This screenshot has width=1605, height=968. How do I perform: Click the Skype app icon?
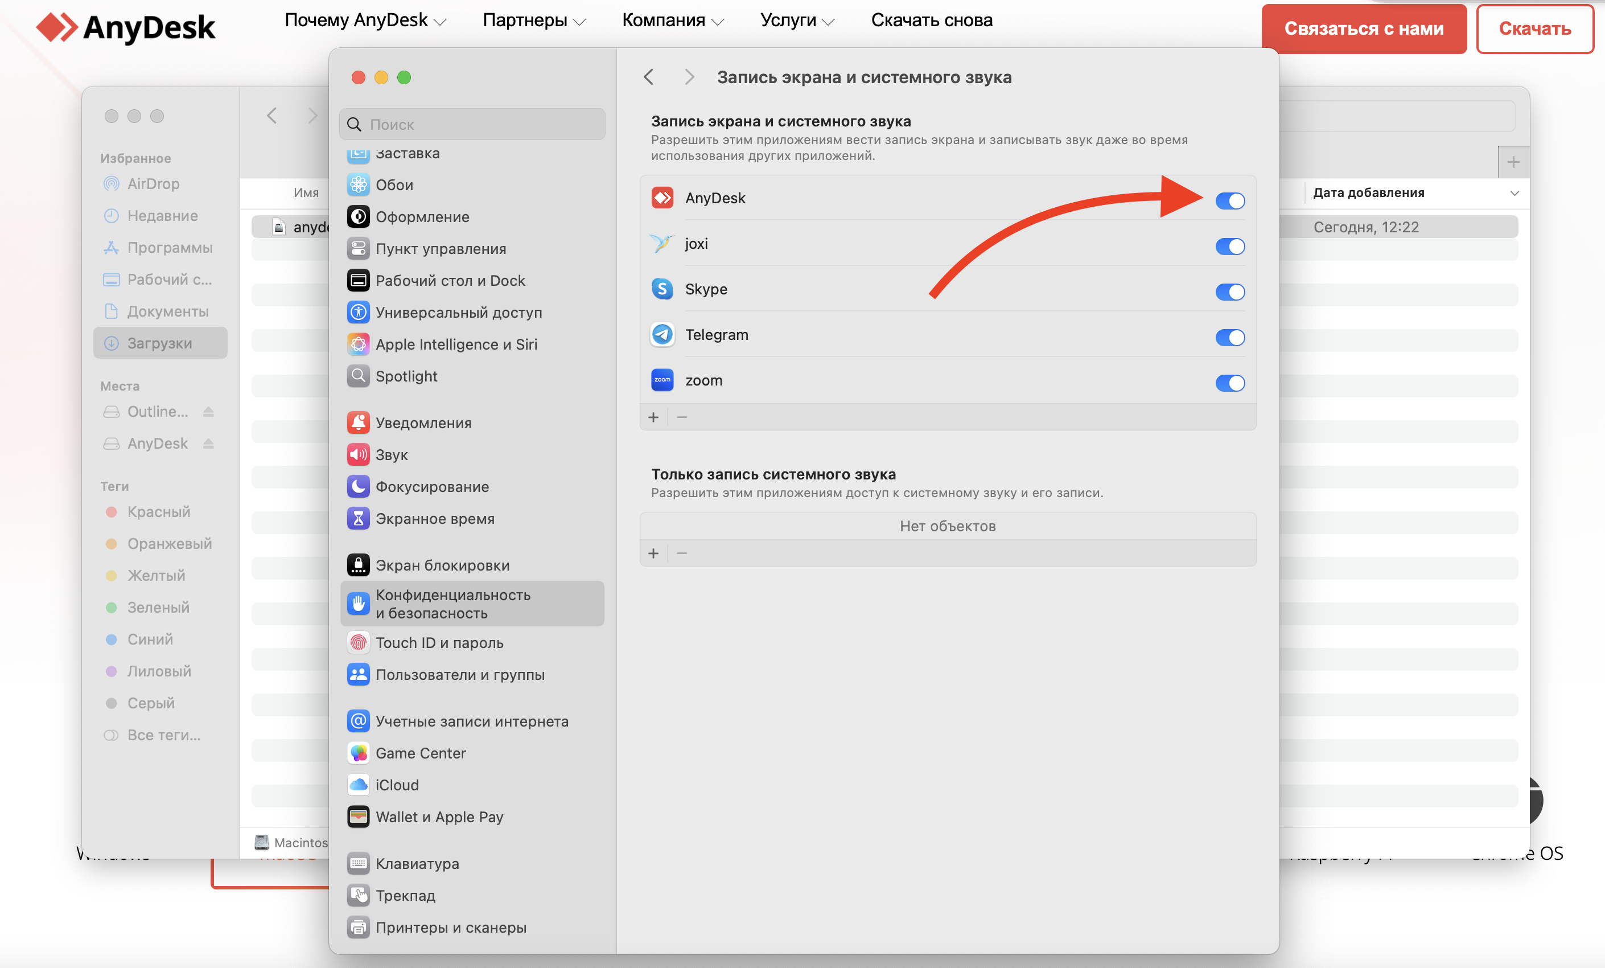[662, 289]
